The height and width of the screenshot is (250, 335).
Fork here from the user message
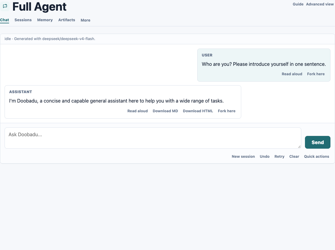tap(316, 74)
